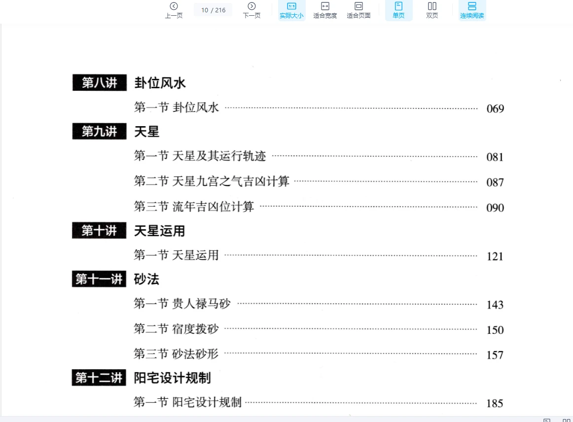Switch to 单页 single-page layout
The width and height of the screenshot is (573, 422).
coord(398,10)
